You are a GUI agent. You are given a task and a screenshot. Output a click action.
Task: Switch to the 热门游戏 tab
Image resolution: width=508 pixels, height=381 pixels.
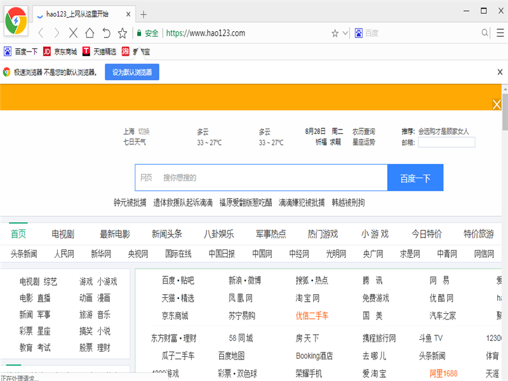[323, 234]
